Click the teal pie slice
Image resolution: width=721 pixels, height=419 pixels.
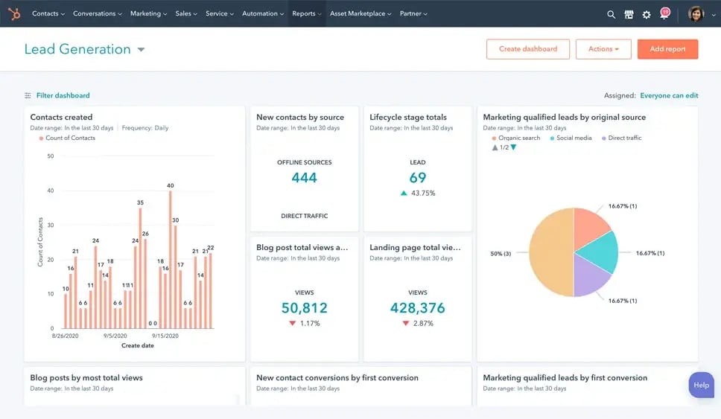[x=600, y=252]
